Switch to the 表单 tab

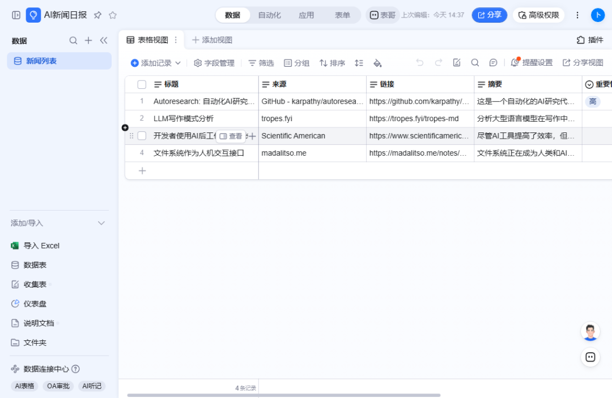[342, 15]
